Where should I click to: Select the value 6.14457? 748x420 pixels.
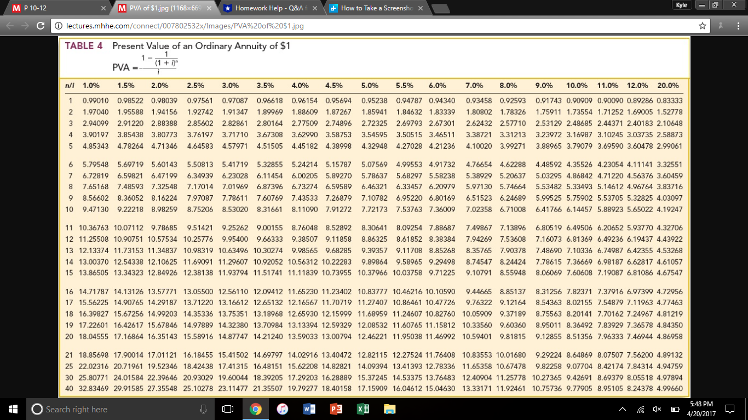[580, 209]
